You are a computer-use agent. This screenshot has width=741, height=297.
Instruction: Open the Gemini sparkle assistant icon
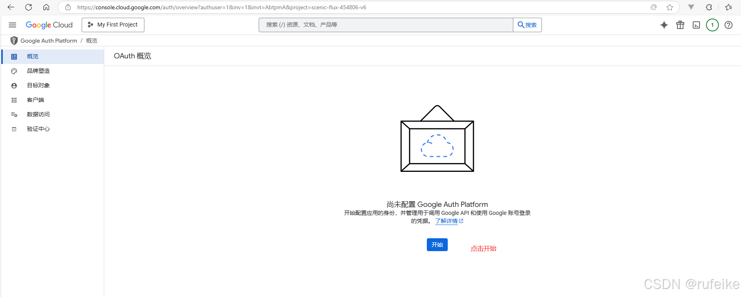(x=664, y=25)
